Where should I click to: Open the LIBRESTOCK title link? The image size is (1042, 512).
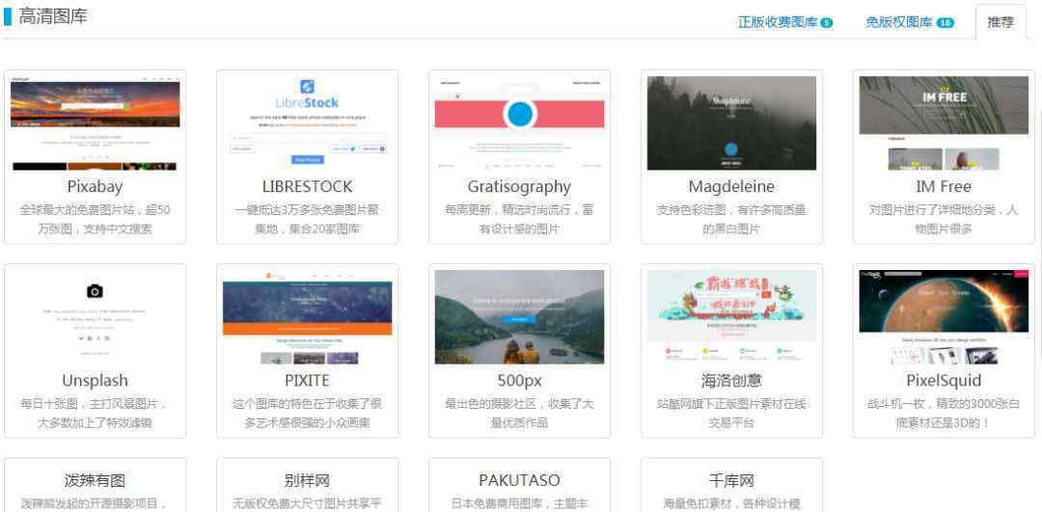click(307, 187)
